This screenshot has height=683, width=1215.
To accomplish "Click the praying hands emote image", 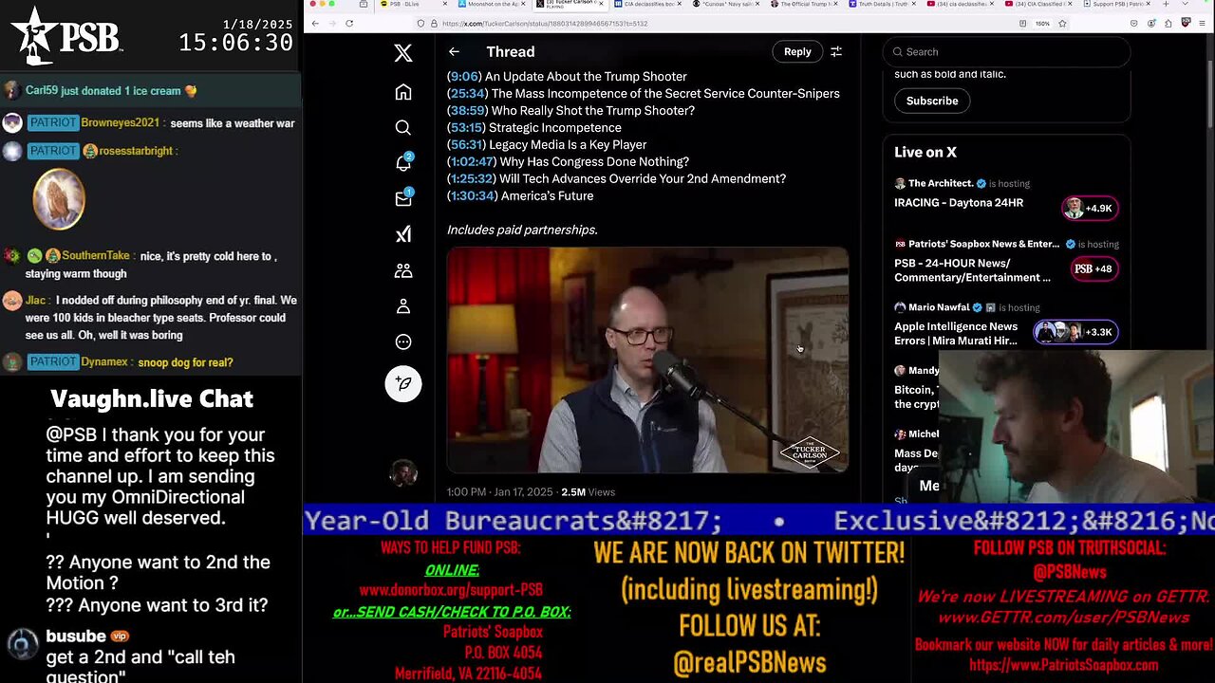I will (59, 199).
